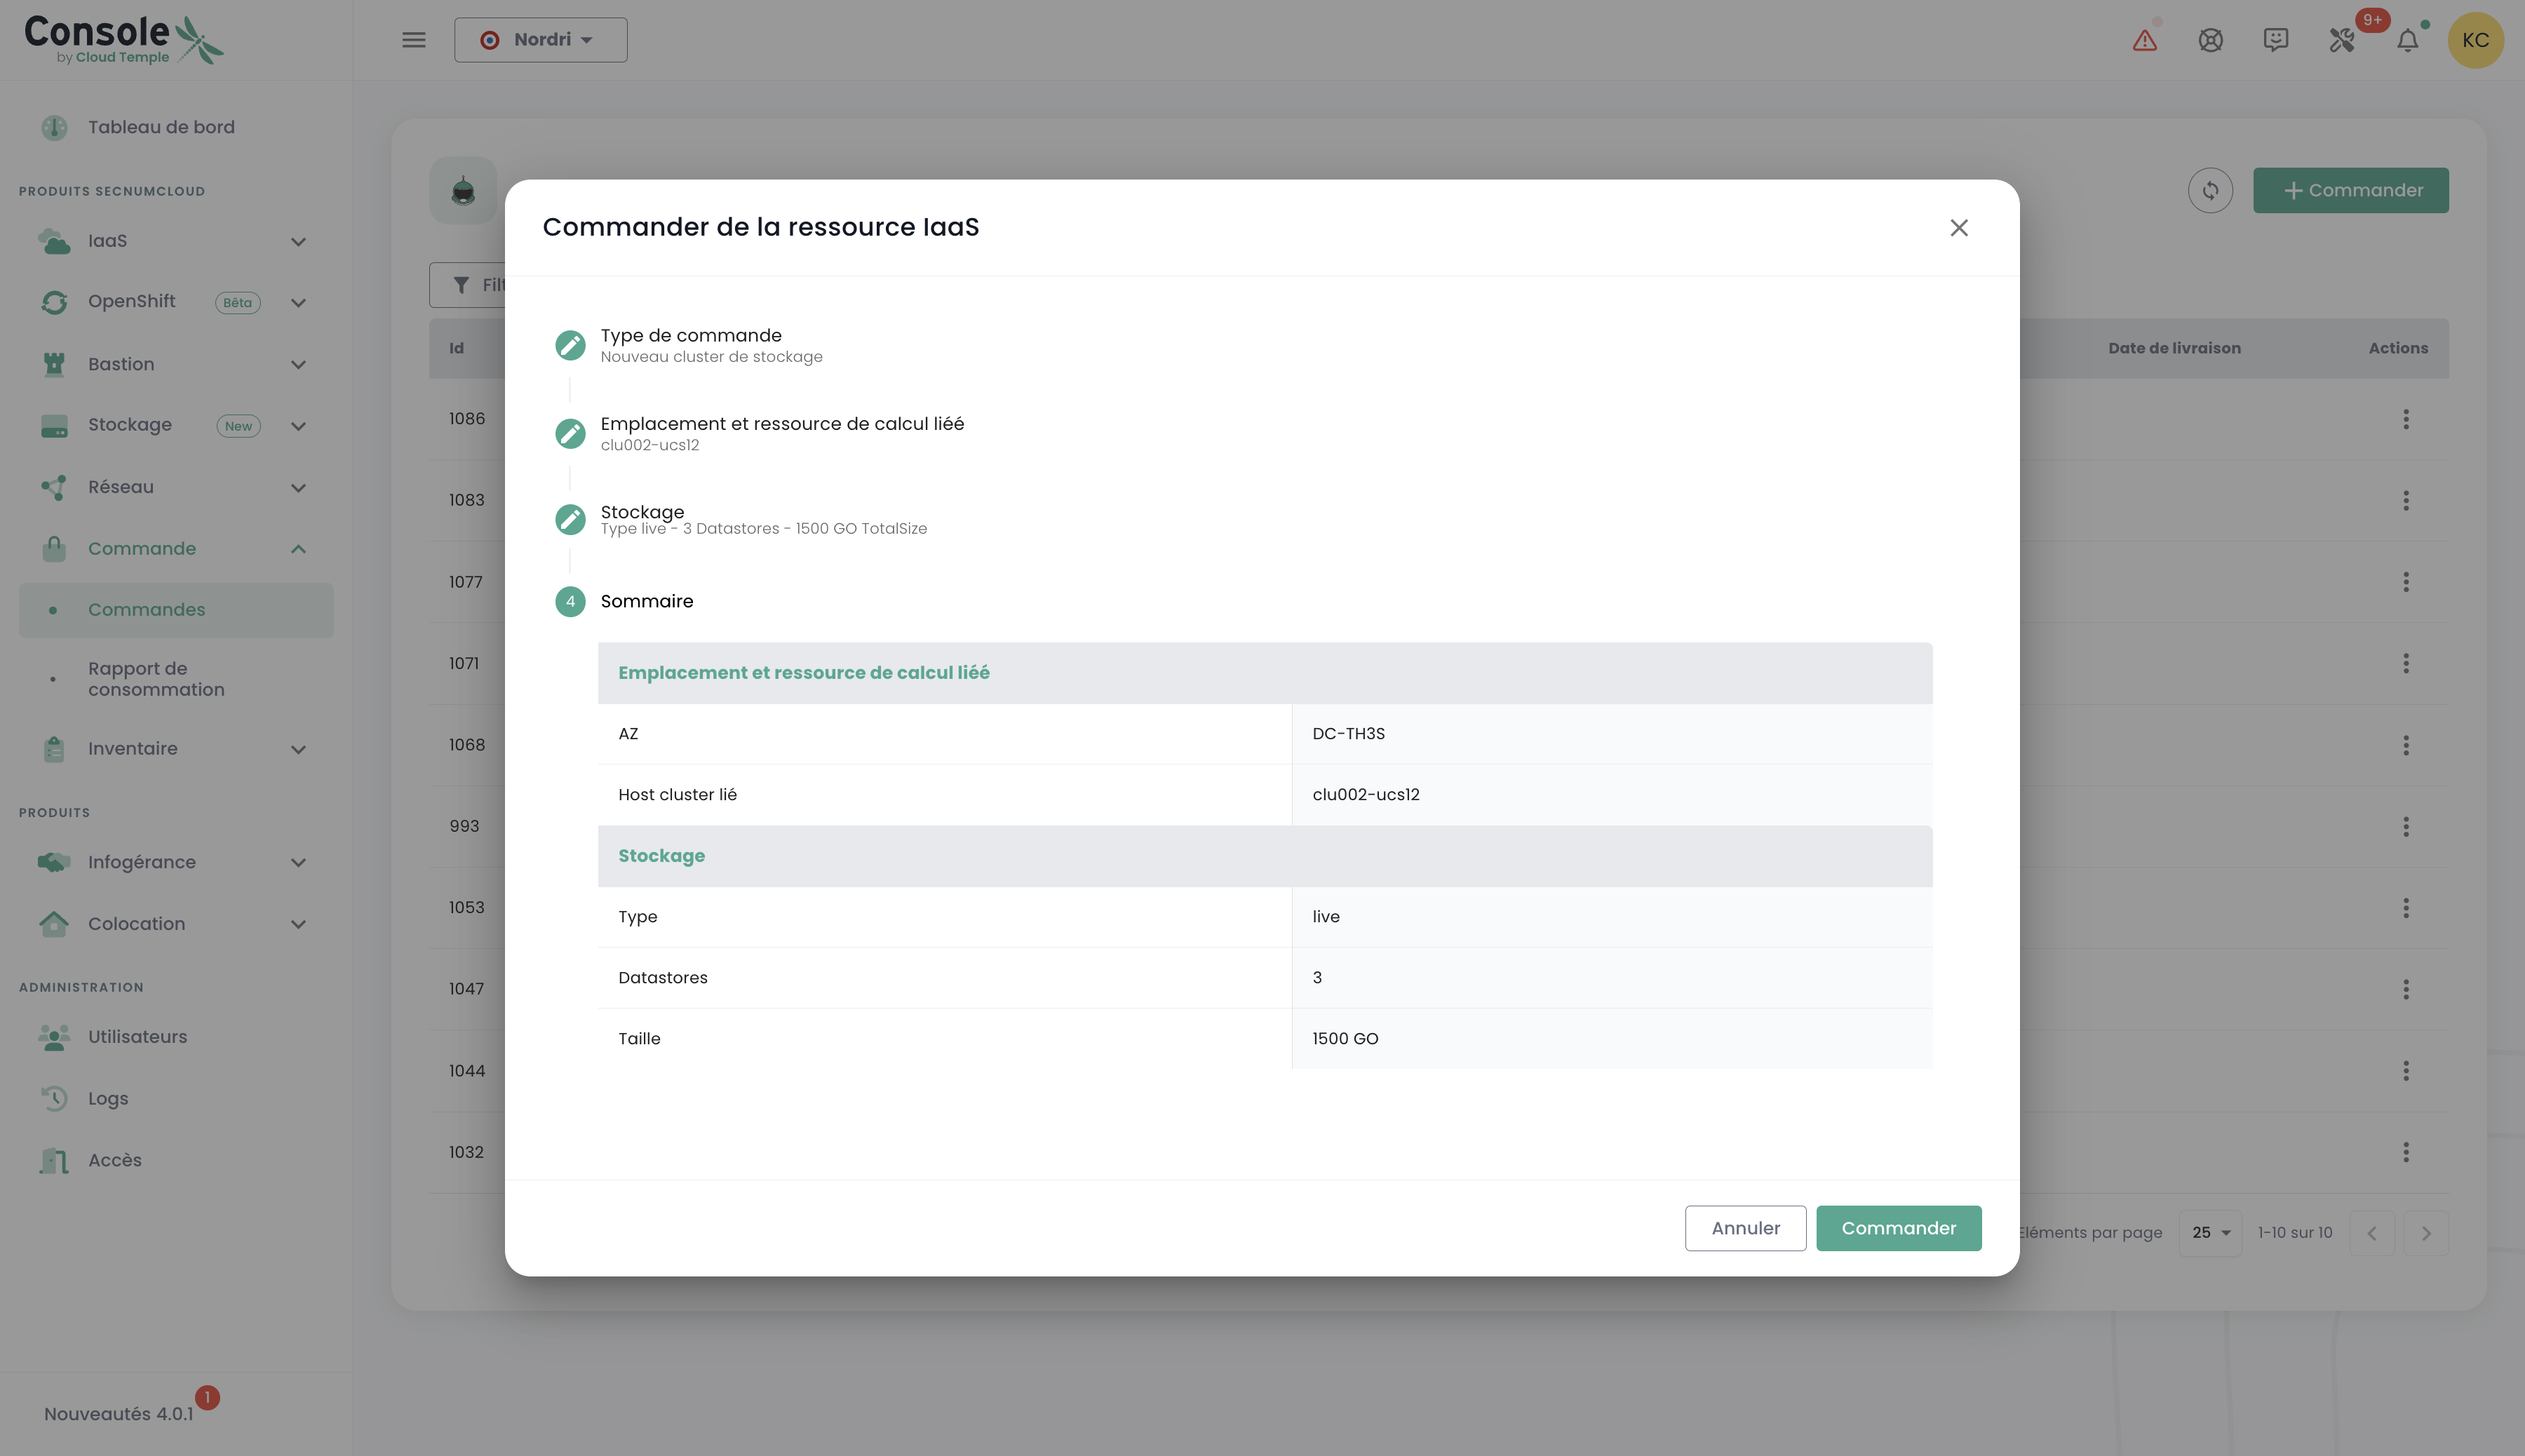
Task: Click the feedback chat bubble icon
Action: pos(2275,40)
